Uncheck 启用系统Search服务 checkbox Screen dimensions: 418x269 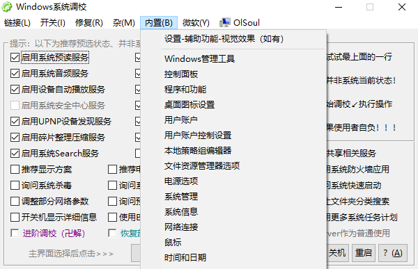coord(15,153)
